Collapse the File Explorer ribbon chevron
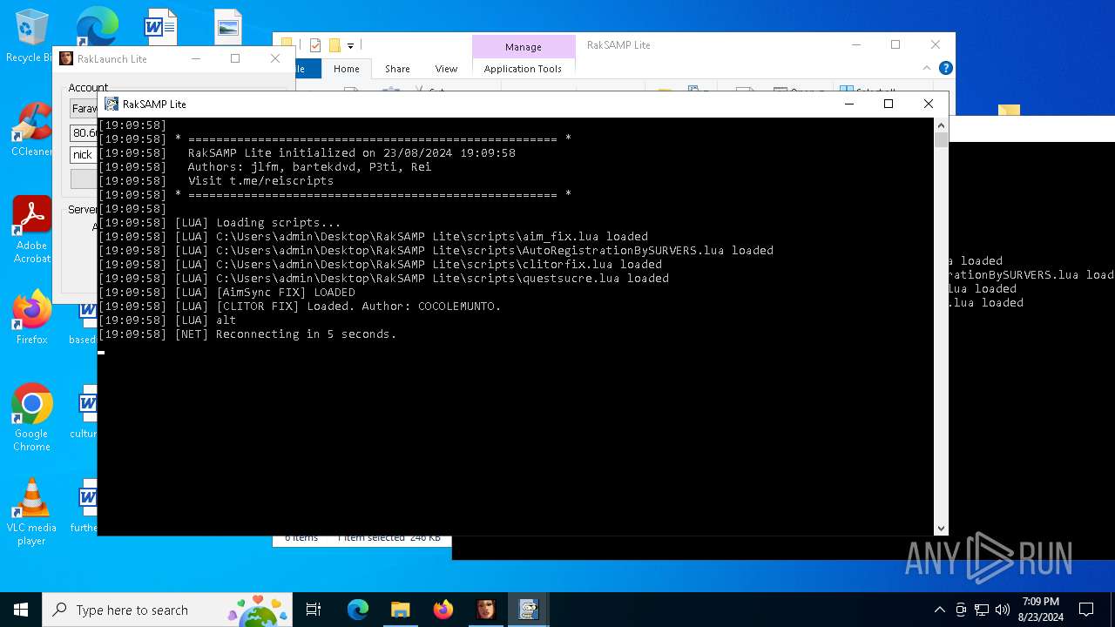The width and height of the screenshot is (1115, 627). point(927,68)
